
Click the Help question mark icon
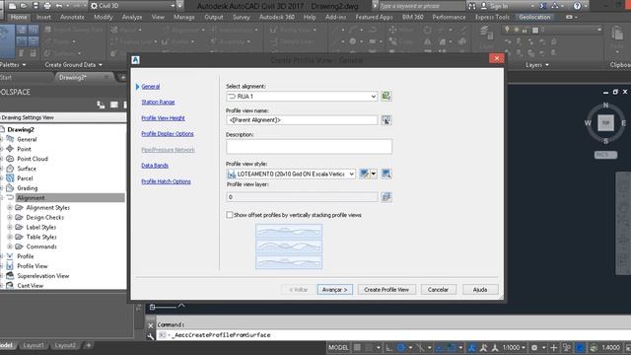(577, 6)
